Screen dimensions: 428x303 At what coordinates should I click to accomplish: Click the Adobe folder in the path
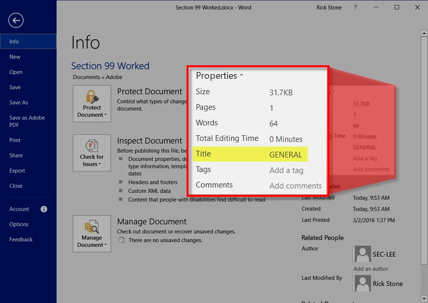(114, 77)
